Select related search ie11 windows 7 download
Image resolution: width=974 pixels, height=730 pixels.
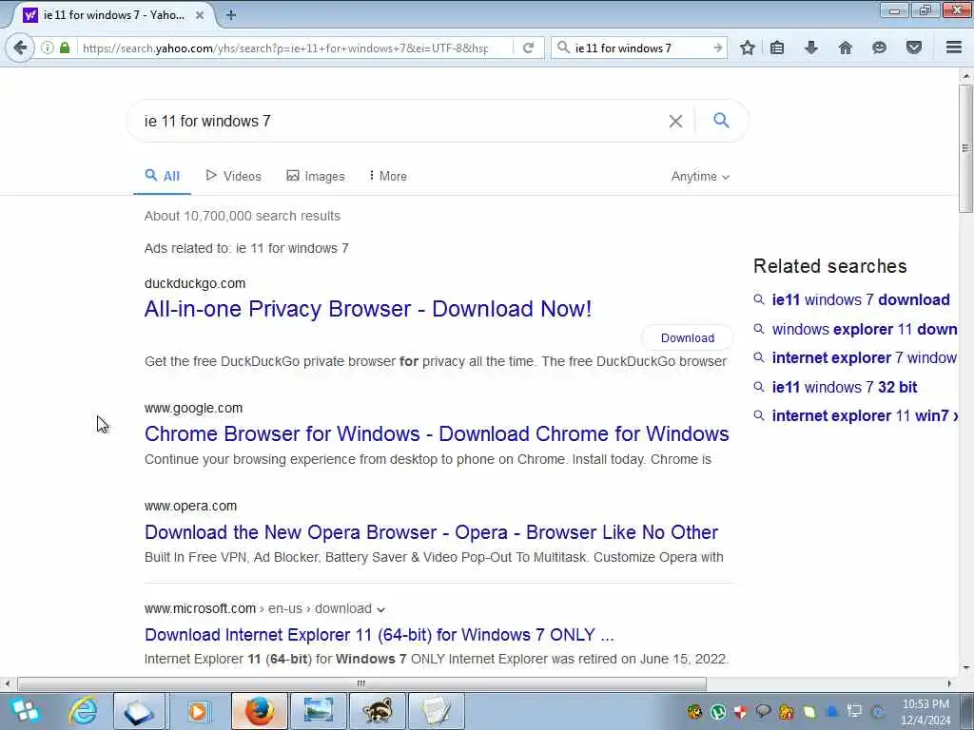(x=861, y=299)
